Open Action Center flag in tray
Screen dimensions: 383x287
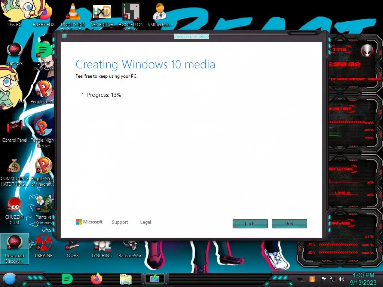click(x=323, y=279)
